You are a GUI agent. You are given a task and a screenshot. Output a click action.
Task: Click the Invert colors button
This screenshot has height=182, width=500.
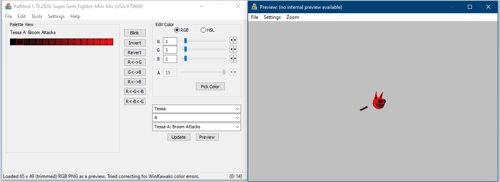135,43
